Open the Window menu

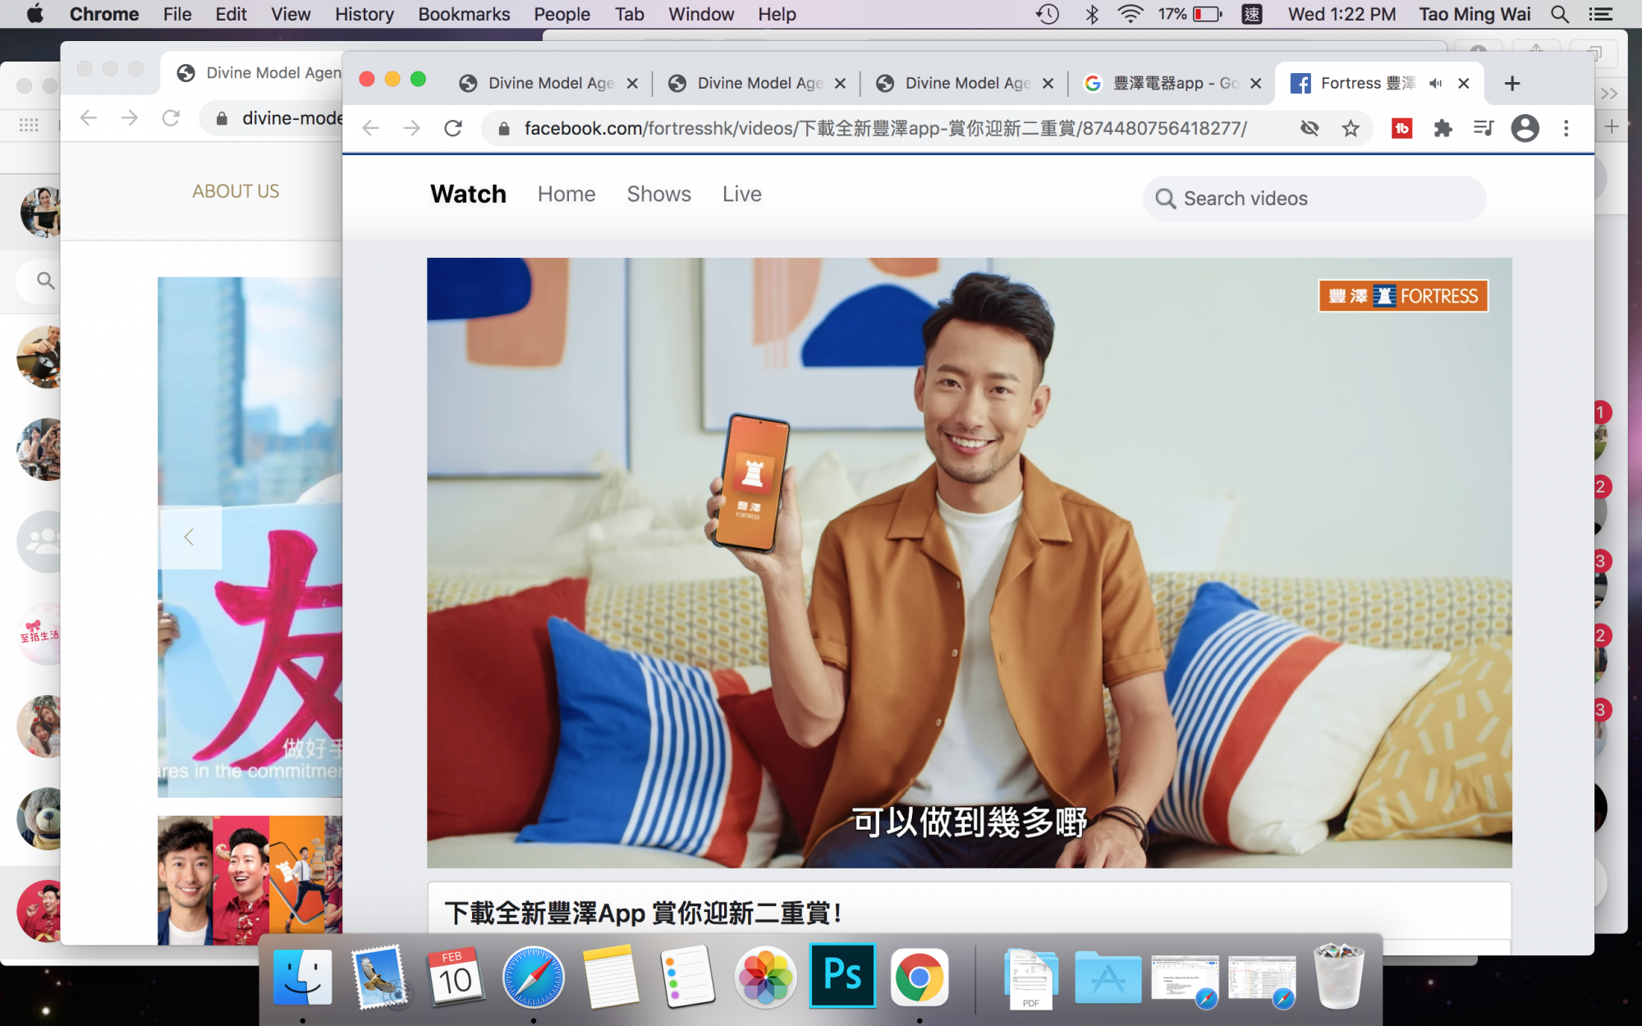(701, 14)
